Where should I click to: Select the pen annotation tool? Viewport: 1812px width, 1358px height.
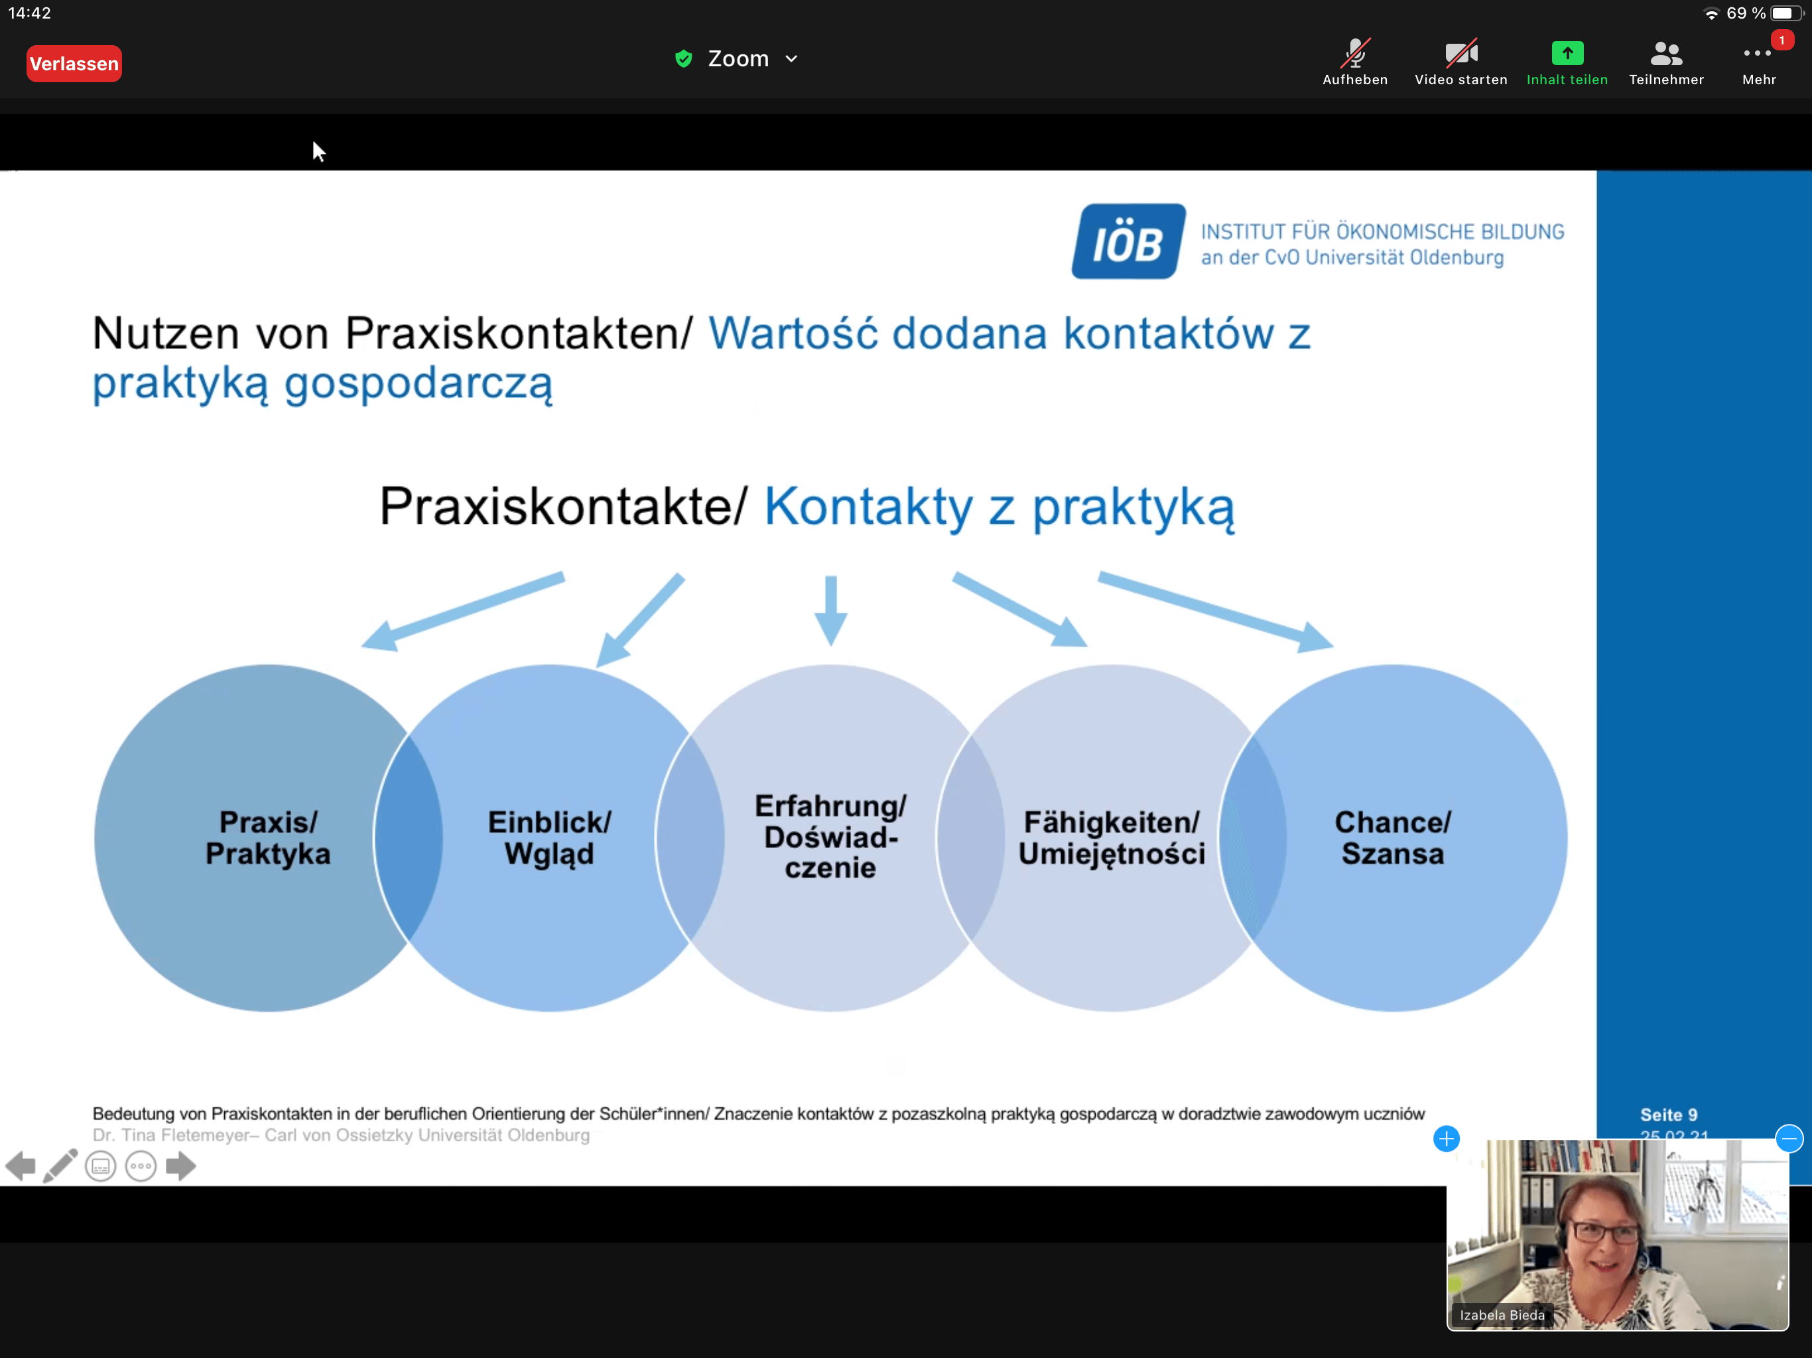[60, 1166]
